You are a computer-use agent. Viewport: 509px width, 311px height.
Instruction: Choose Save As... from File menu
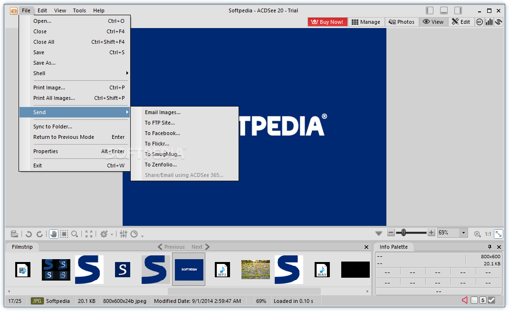click(x=75, y=63)
